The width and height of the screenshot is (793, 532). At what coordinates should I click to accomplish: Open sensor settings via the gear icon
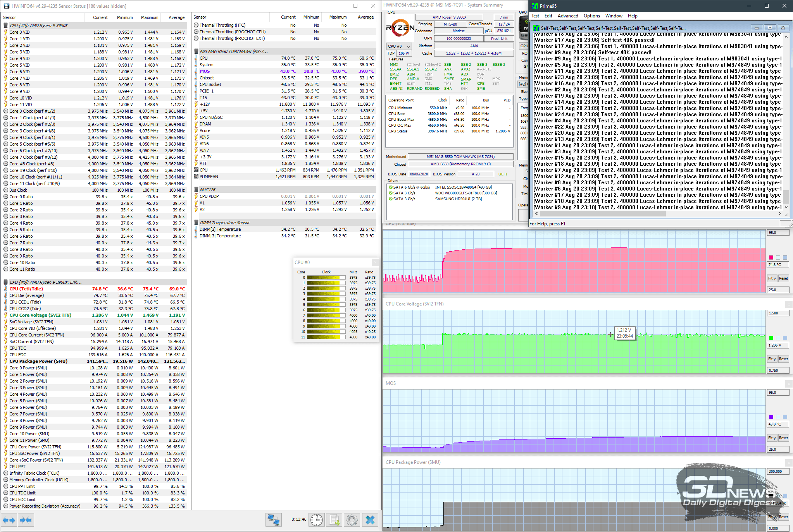pos(352,520)
